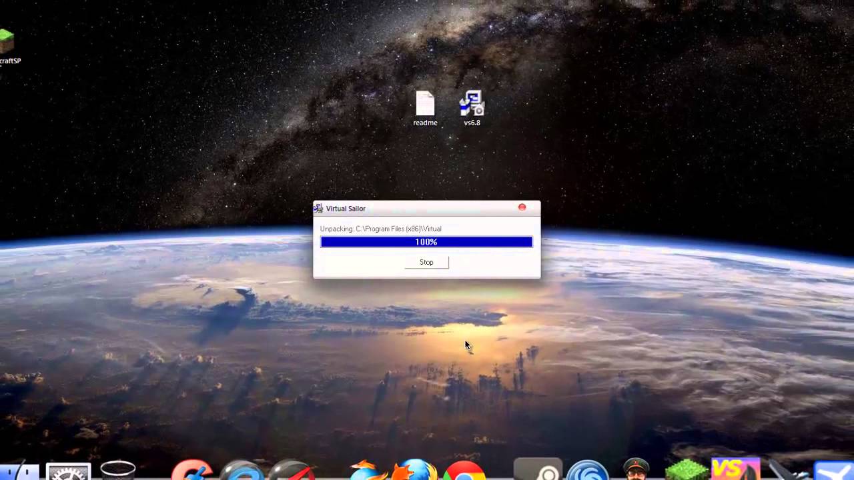Click the 100% unpacking progress bar
The image size is (854, 480).
pyautogui.click(x=426, y=242)
